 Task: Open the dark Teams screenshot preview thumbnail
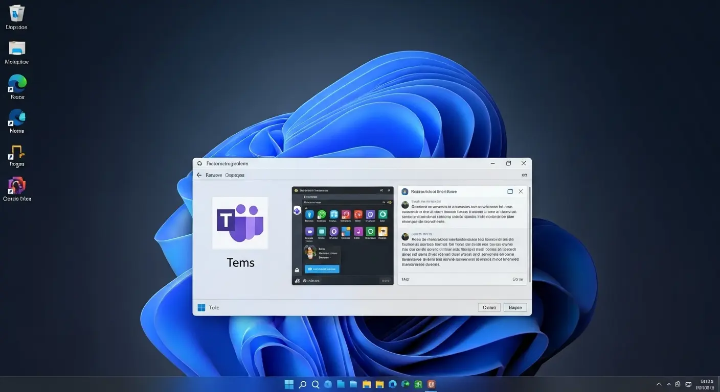coord(343,235)
